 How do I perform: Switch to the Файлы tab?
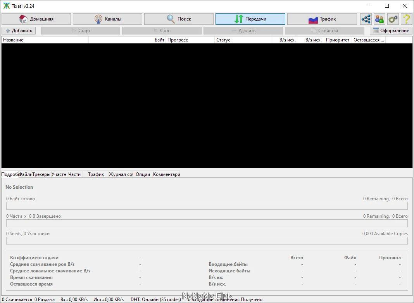point(25,174)
